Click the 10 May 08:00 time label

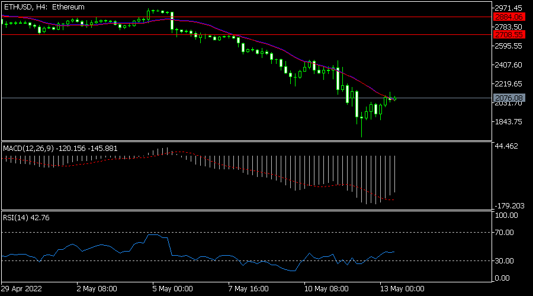tap(326, 289)
